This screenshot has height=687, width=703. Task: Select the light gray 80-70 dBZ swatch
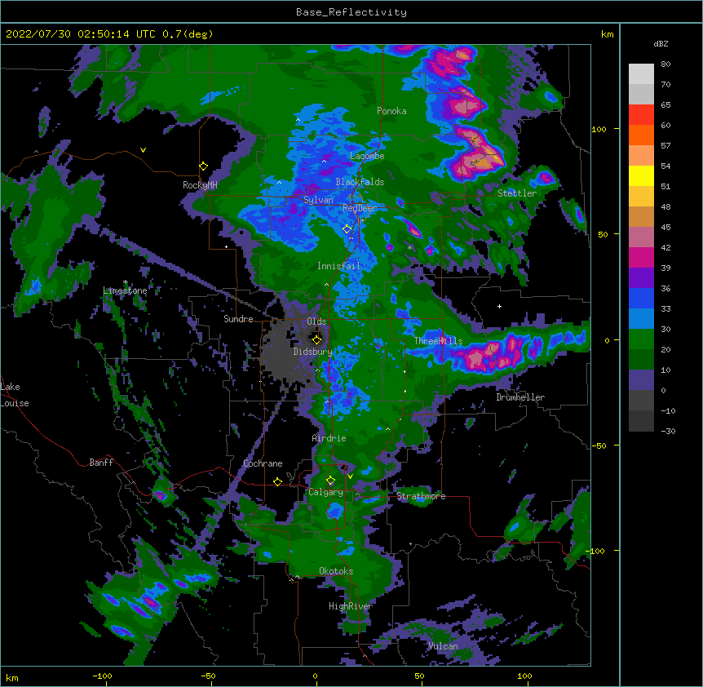click(x=641, y=73)
